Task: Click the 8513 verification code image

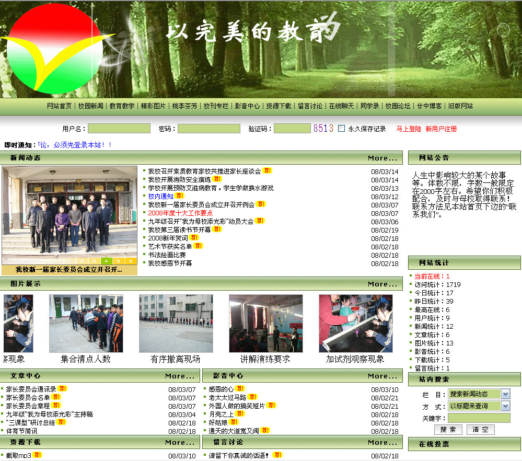Action: (323, 129)
